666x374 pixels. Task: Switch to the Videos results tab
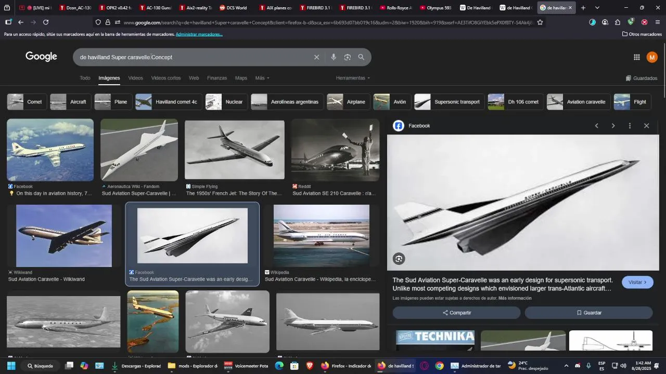point(135,78)
